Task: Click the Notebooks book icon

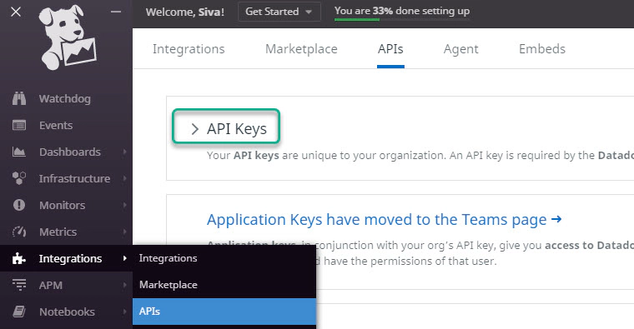Action: tap(19, 312)
